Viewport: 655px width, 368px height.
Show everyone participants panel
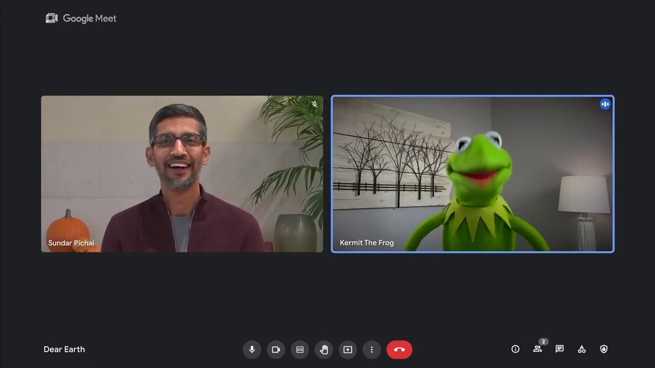537,349
